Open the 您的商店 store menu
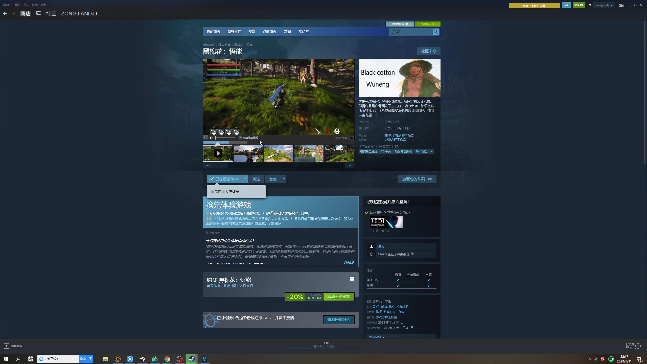 pos(213,32)
